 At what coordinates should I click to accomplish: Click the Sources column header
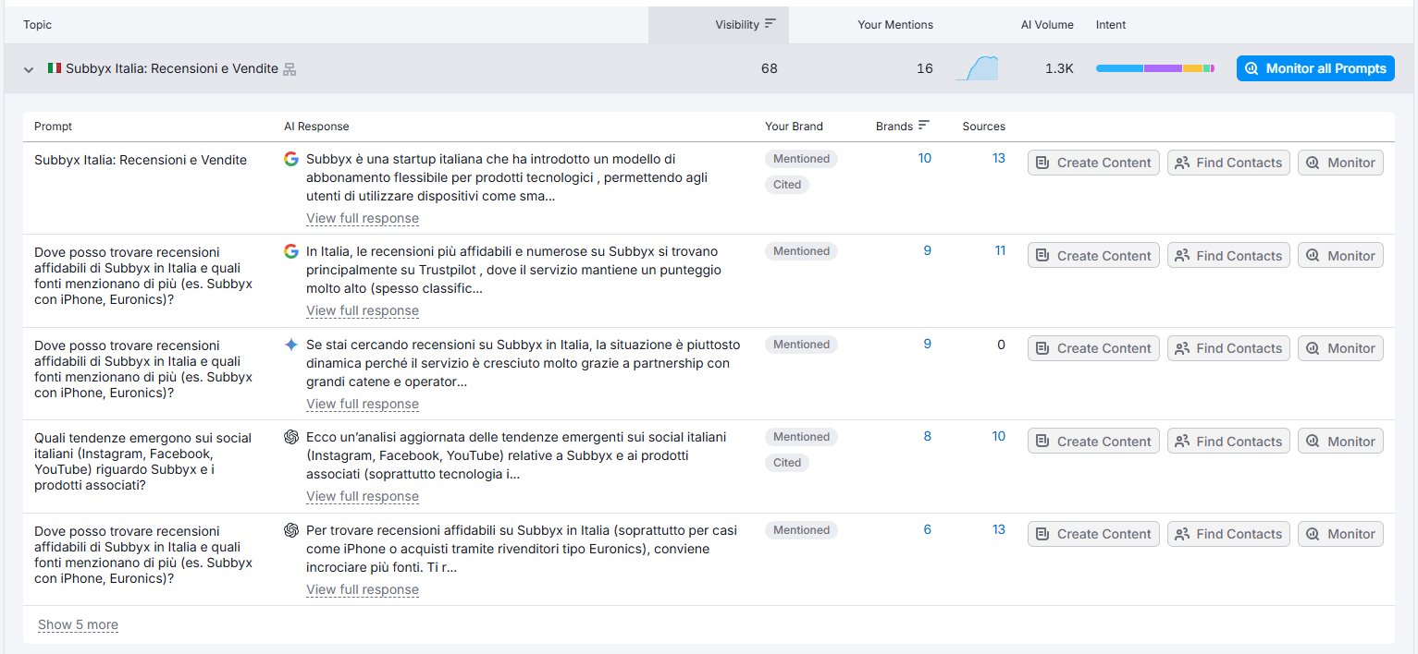click(983, 127)
